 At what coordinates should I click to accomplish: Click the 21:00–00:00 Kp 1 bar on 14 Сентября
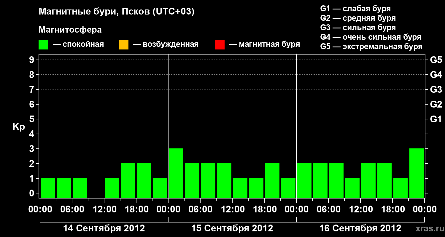pos(160,188)
